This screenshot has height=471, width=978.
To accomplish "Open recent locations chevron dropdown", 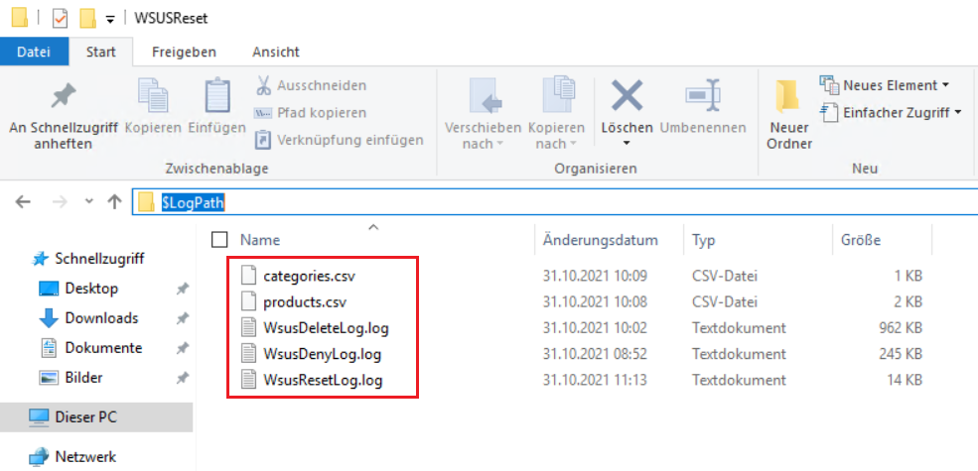I will (x=88, y=202).
